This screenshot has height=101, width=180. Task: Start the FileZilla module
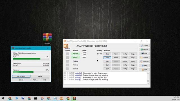pyautogui.click(x=107, y=61)
